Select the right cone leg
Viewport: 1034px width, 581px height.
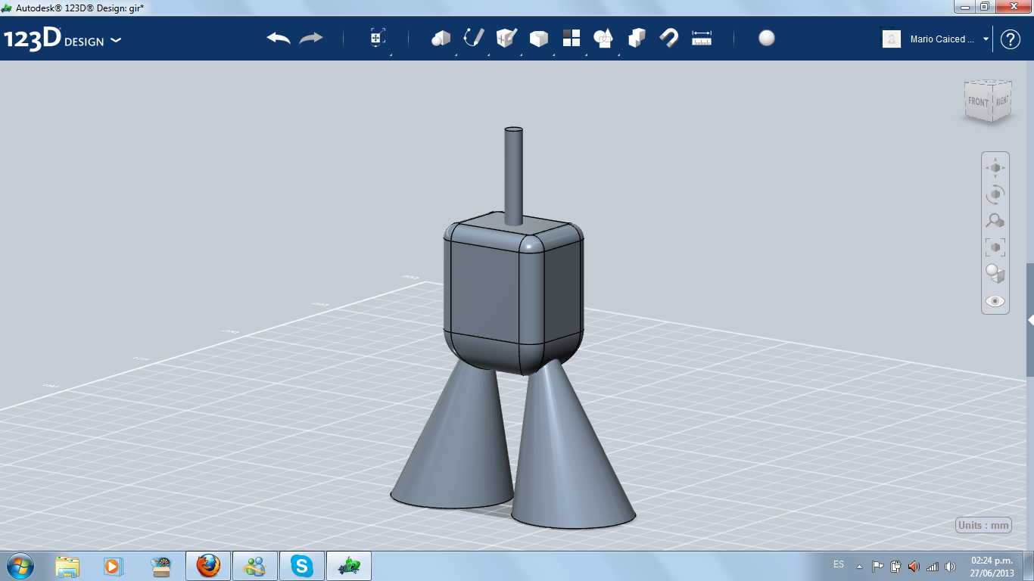tap(572, 448)
